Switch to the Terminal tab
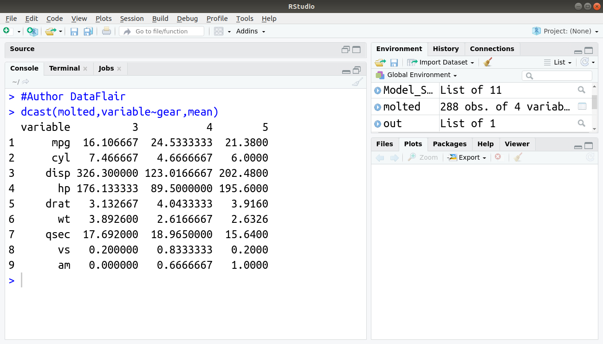The image size is (603, 344). click(65, 68)
